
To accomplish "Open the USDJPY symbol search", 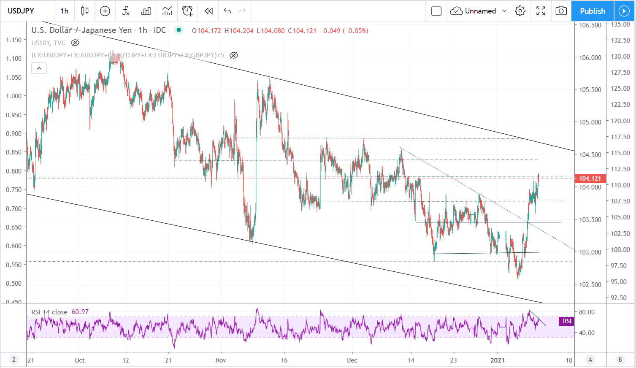I will tap(21, 11).
